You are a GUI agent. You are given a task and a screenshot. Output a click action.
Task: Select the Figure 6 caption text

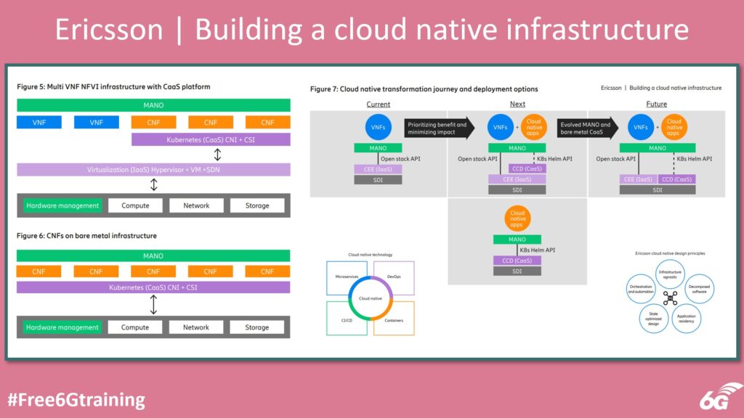pos(86,236)
